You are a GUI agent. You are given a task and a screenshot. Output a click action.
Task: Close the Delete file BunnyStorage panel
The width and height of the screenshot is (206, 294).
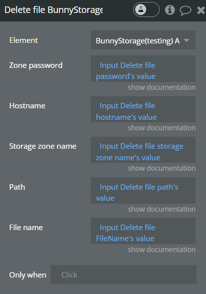tap(201, 10)
